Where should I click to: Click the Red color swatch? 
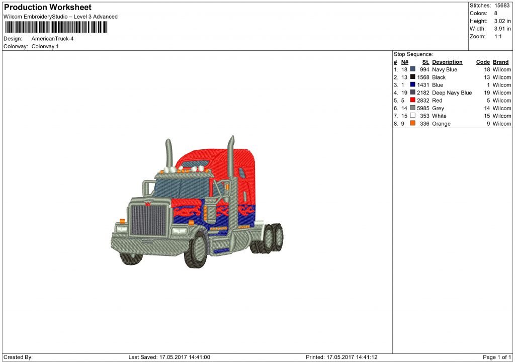tap(413, 100)
